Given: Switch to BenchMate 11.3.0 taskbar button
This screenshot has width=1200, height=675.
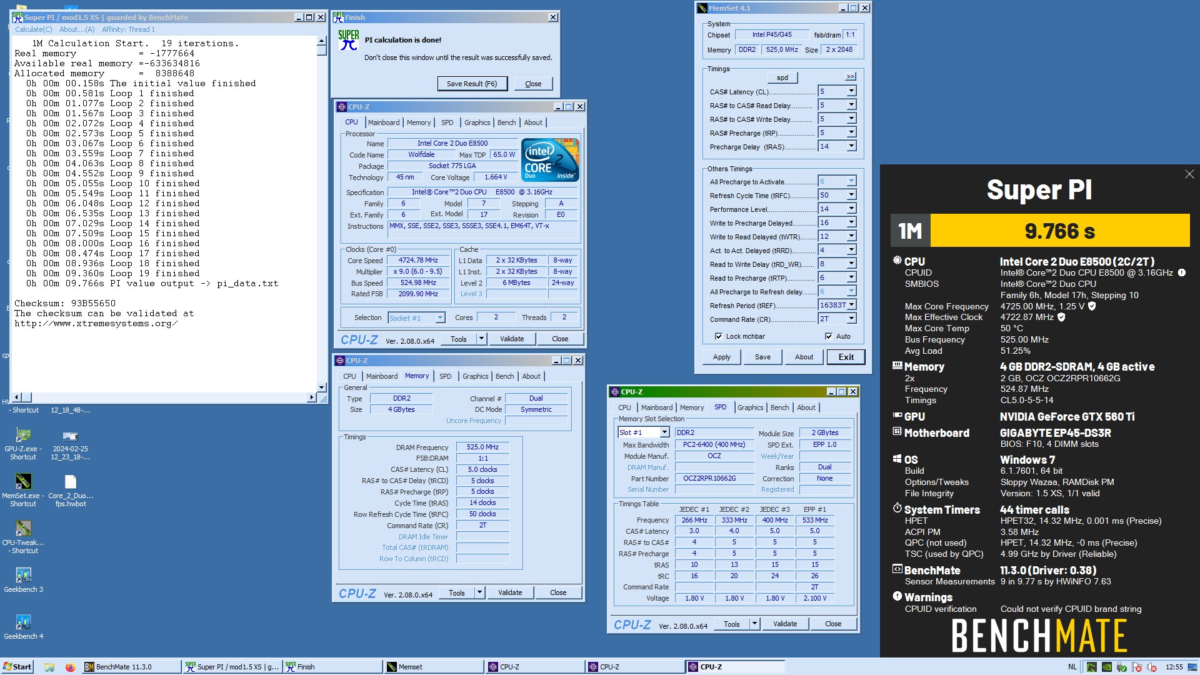Looking at the screenshot, I should coord(131,667).
